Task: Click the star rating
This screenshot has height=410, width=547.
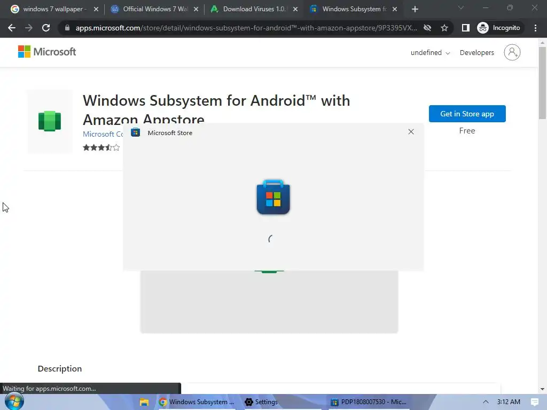Action: (101, 147)
